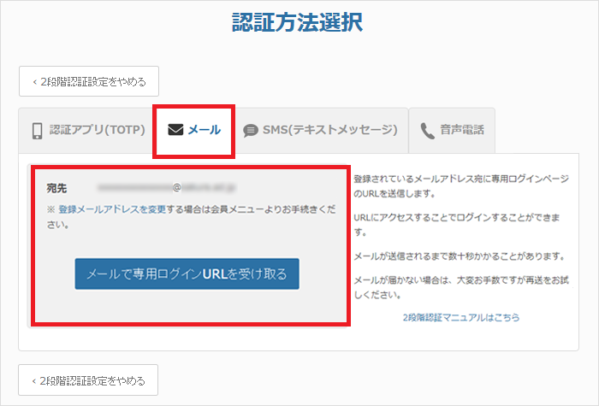The image size is (599, 406).
Task: Click the telephone handset icon on 音声電話 tab
Action: click(427, 131)
